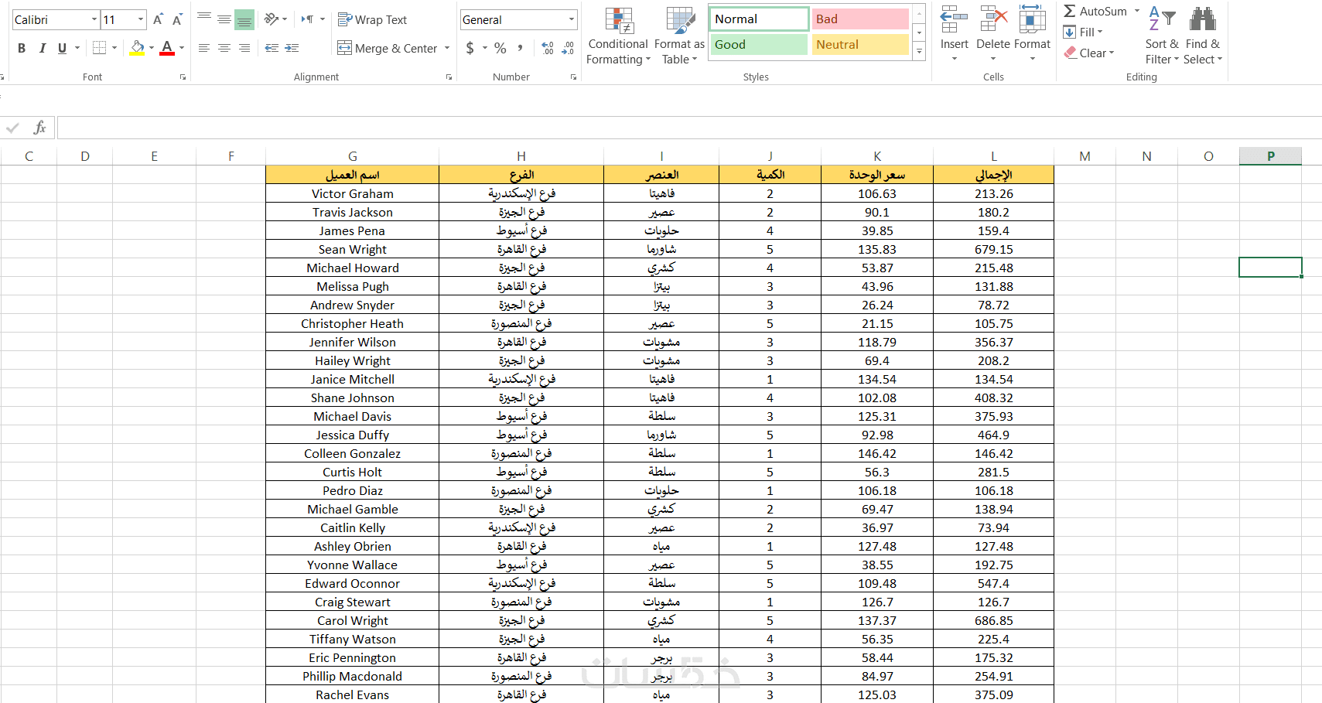Open font size dropdown
The height and width of the screenshot is (703, 1322).
coord(141,20)
